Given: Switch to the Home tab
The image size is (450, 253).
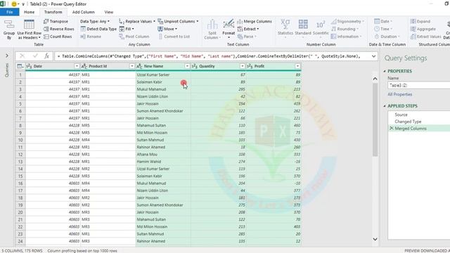Looking at the screenshot, I should (x=29, y=12).
